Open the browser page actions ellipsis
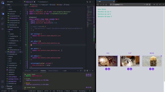 pos(145,5)
